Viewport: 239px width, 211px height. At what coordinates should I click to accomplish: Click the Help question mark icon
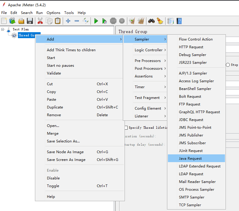[179, 21]
